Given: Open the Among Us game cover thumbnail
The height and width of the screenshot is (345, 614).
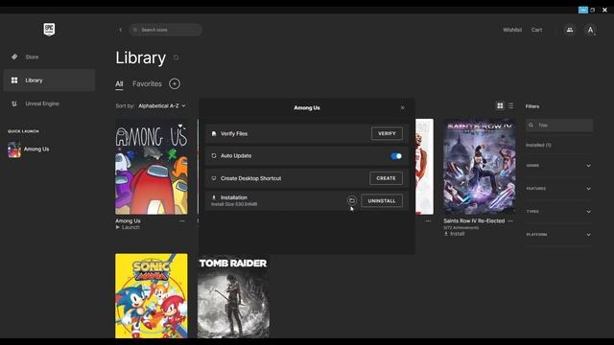Looking at the screenshot, I should pyautogui.click(x=152, y=167).
